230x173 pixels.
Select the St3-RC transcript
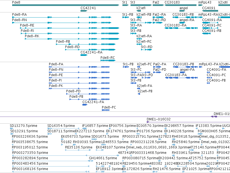(141, 23)
